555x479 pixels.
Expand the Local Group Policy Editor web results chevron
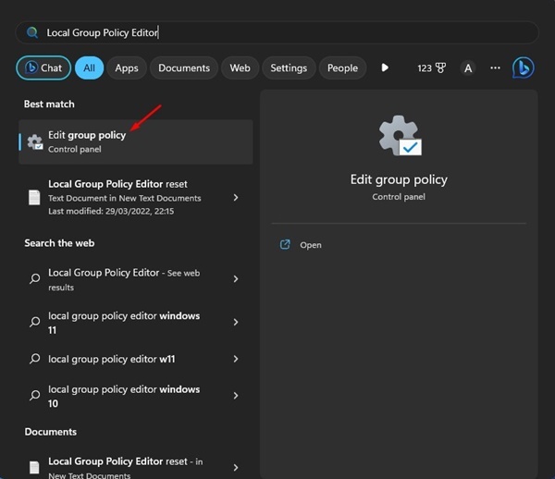pos(236,279)
